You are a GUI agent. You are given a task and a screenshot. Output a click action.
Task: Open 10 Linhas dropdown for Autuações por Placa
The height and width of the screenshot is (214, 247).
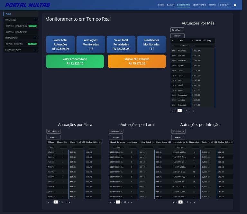54,131
